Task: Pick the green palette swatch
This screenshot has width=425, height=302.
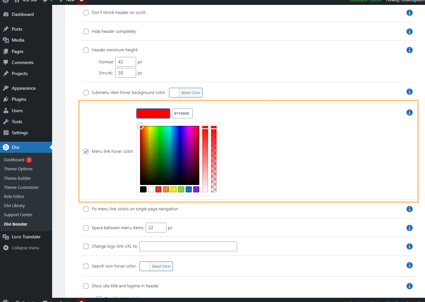Action: click(x=181, y=189)
